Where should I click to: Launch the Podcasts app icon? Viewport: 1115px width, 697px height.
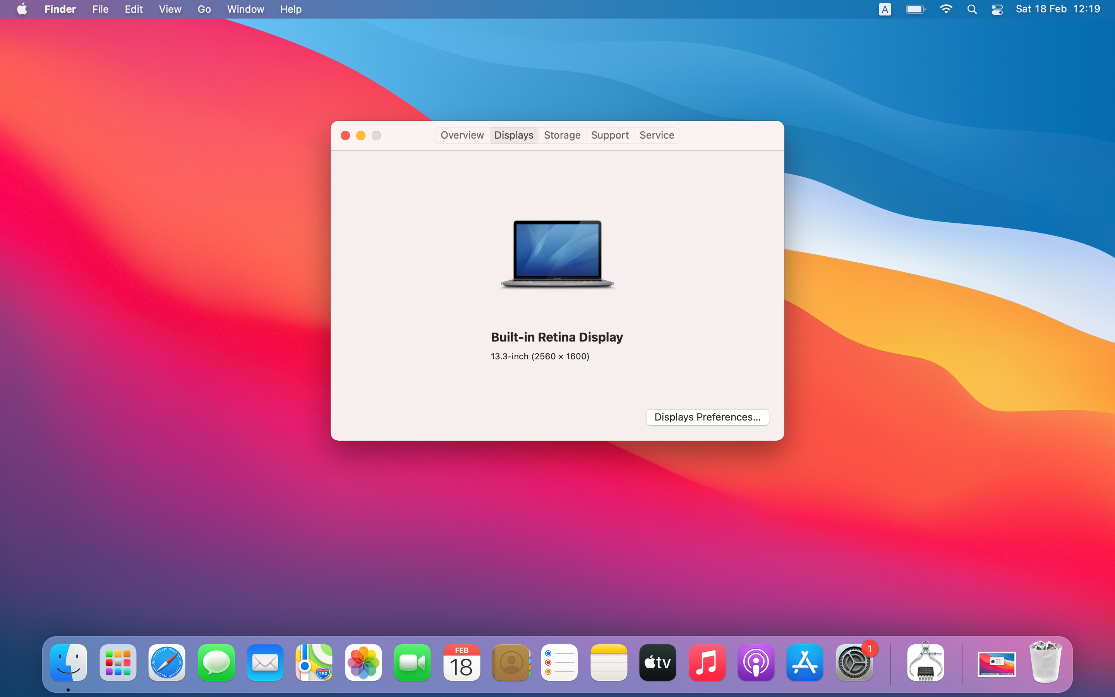pyautogui.click(x=756, y=663)
